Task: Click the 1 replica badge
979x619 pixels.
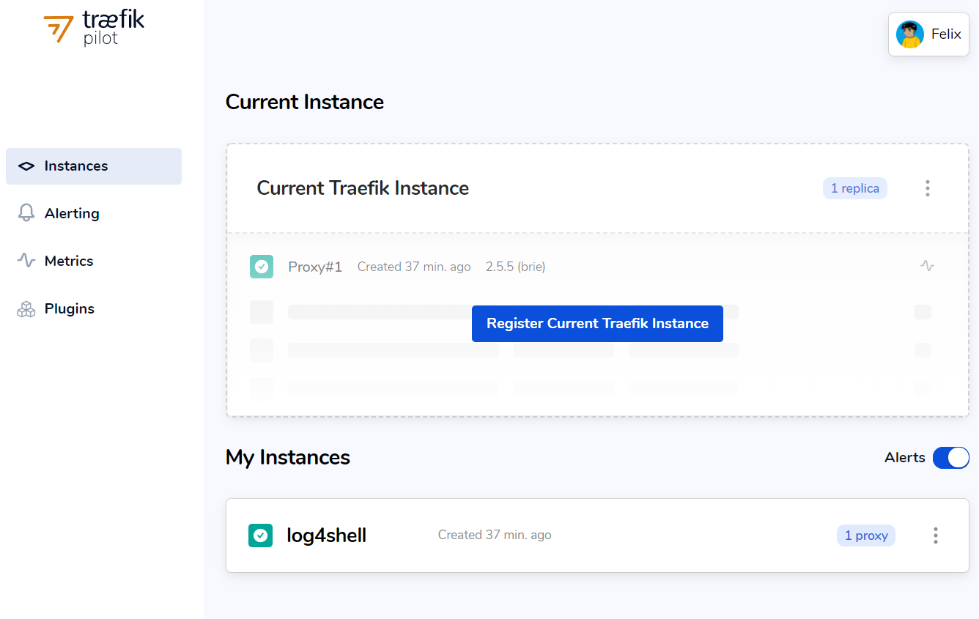Action: [855, 188]
